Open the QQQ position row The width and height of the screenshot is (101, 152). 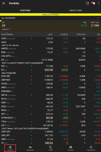coord(50,107)
